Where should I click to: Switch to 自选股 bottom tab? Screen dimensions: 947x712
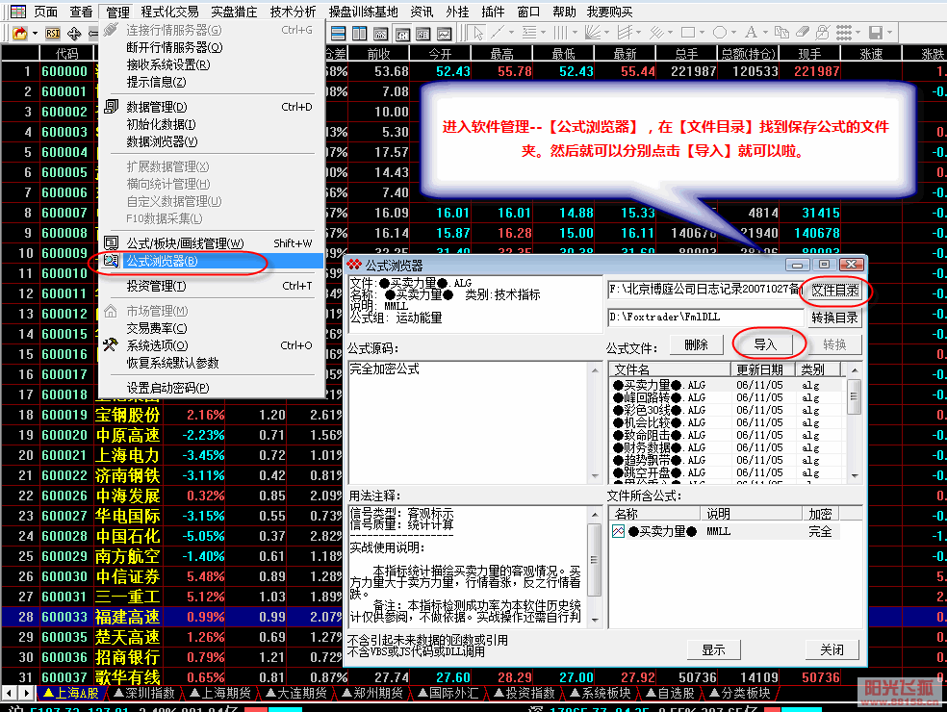[x=670, y=694]
